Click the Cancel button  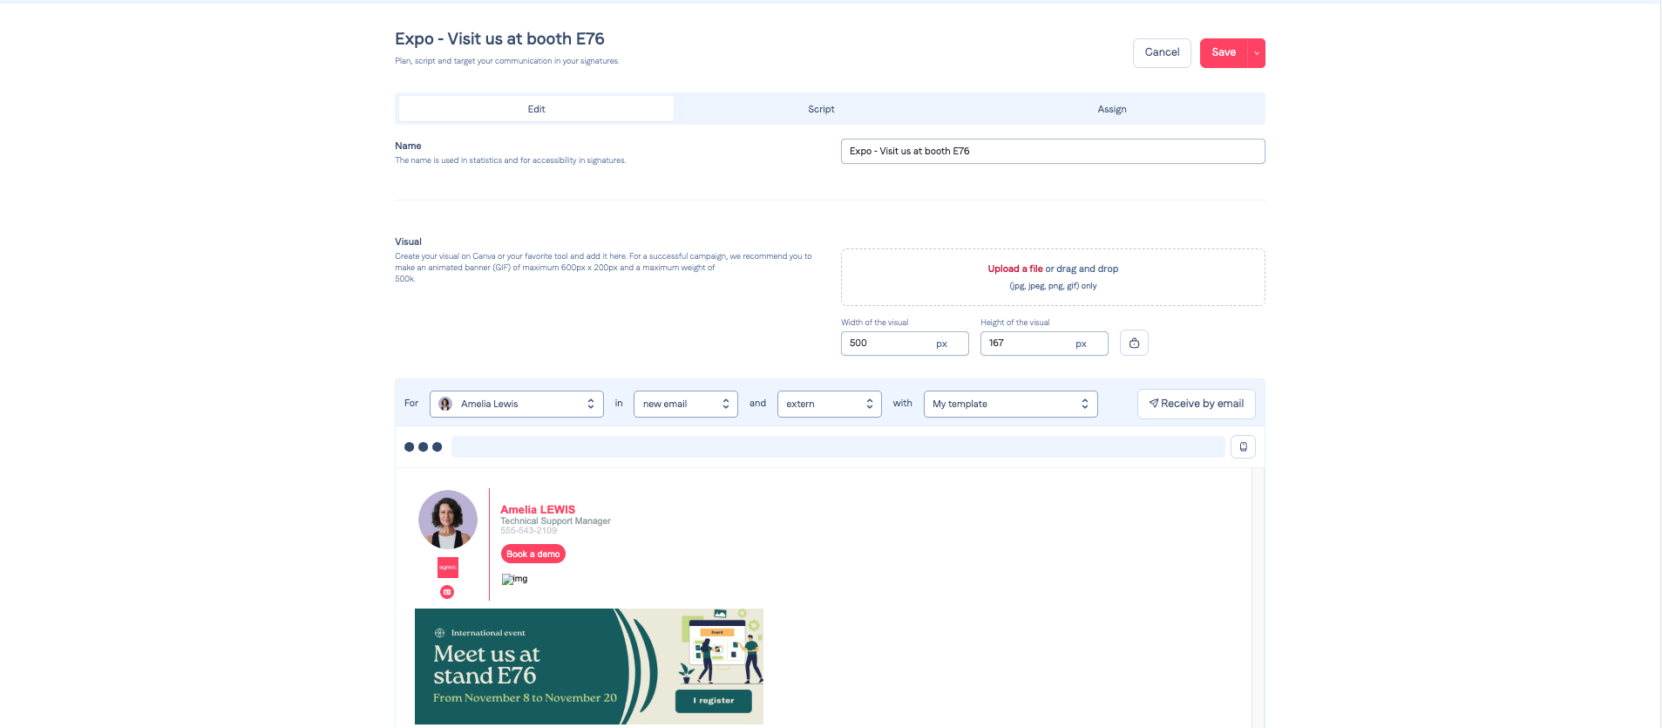pos(1162,53)
